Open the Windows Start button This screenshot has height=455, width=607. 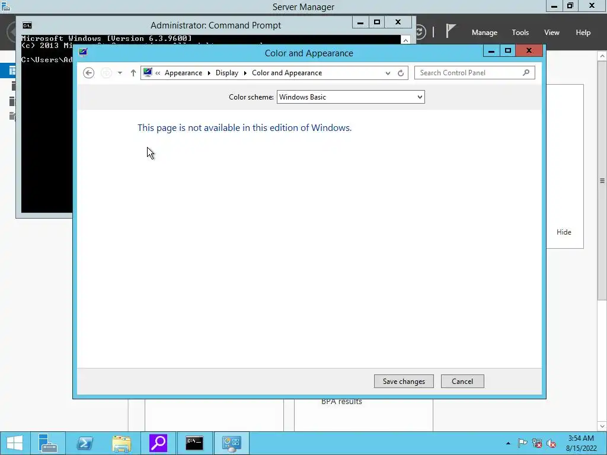[x=15, y=443]
